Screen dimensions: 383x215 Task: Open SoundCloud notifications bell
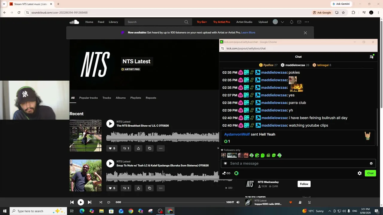[291, 22]
